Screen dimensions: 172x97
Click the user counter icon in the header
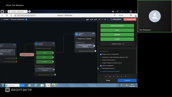(x=96, y=19)
